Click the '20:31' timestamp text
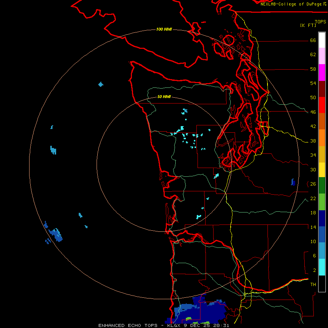The image size is (328, 328). [x=221, y=325]
